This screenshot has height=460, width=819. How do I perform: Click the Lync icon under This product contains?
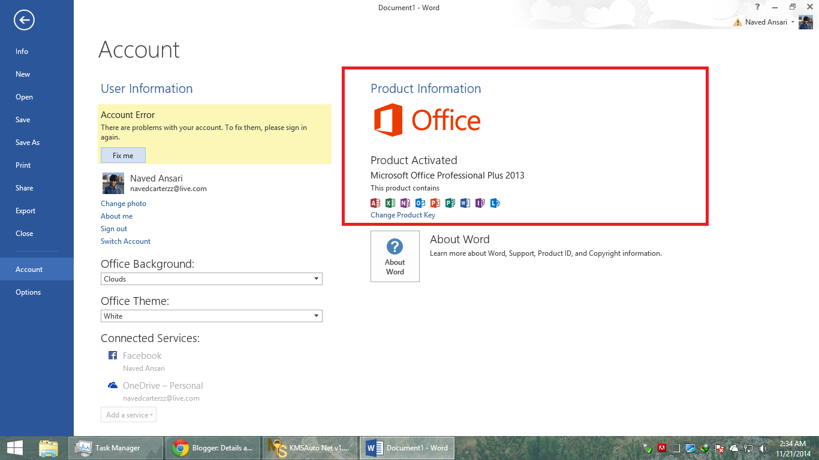coord(495,203)
